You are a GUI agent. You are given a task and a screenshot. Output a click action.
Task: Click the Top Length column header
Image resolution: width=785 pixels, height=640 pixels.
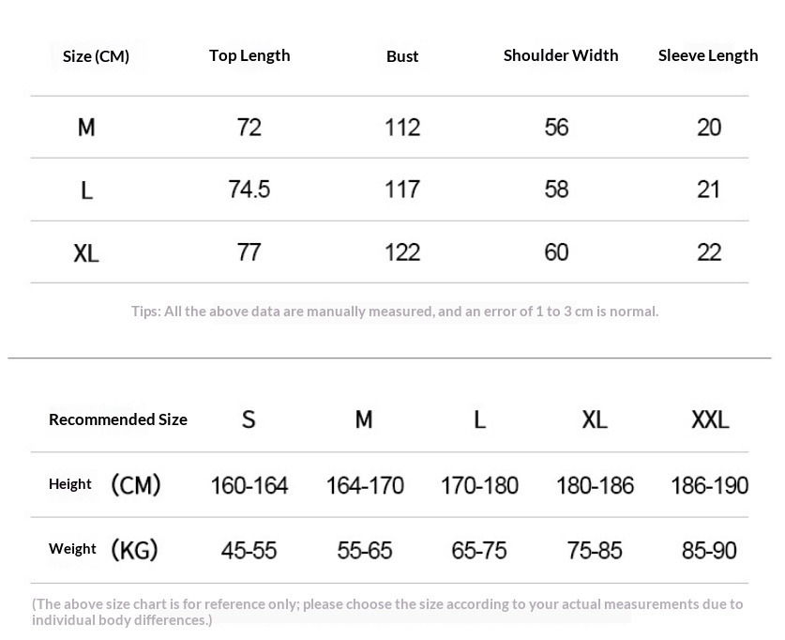(x=249, y=55)
